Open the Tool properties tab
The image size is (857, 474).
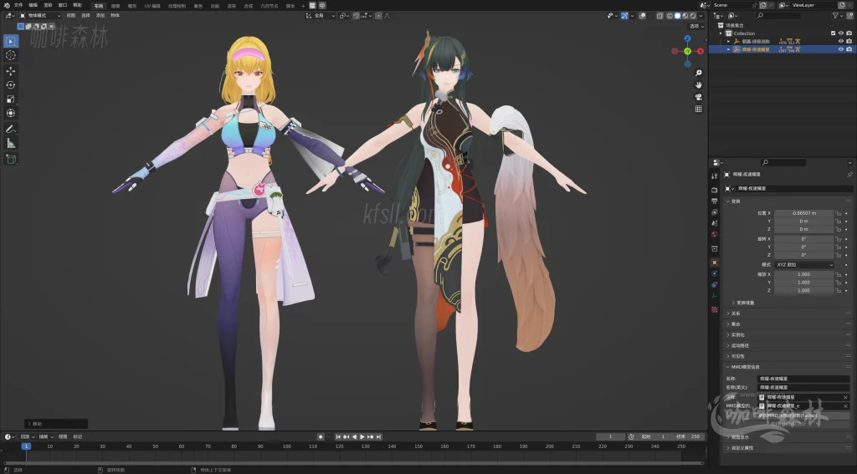pyautogui.click(x=715, y=176)
